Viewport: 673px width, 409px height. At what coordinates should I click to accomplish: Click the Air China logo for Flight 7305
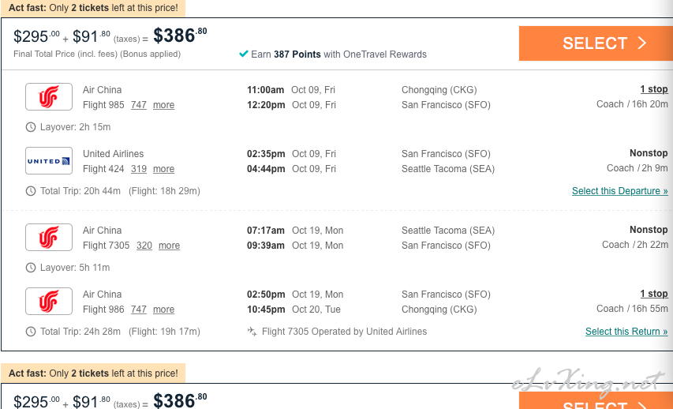pyautogui.click(x=49, y=238)
